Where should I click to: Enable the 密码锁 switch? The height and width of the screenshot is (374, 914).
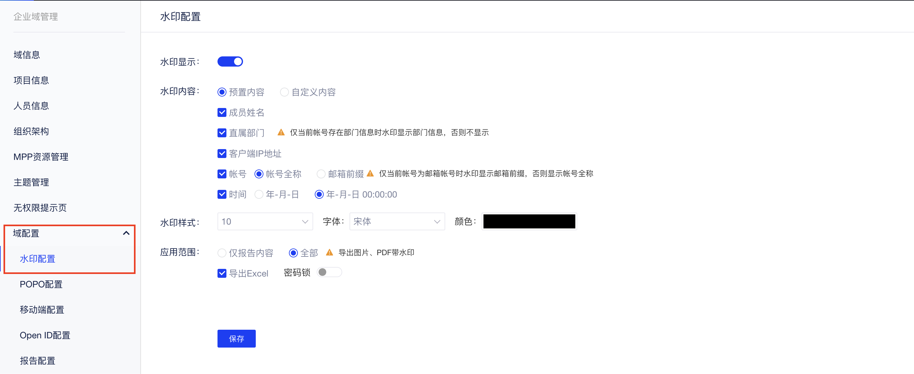pyautogui.click(x=329, y=272)
